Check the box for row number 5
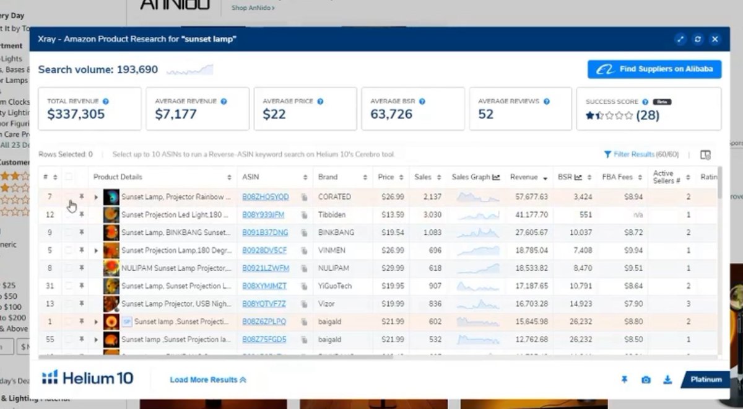 69,250
